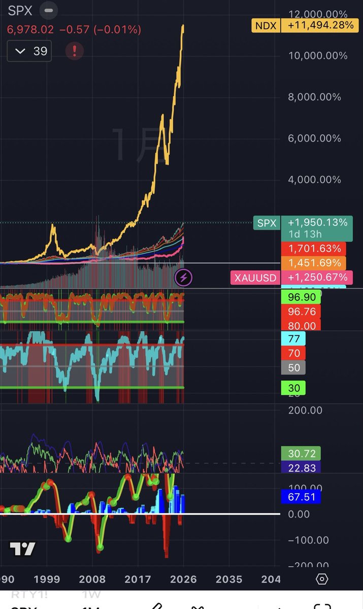Tap the SPX symbol title
The image size is (363, 609).
[x=20, y=10]
